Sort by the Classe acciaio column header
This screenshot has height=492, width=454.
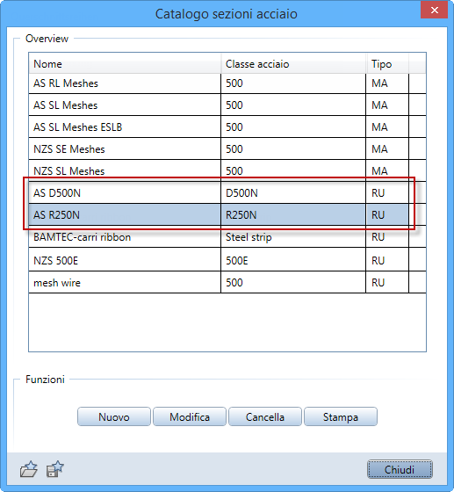(x=293, y=63)
